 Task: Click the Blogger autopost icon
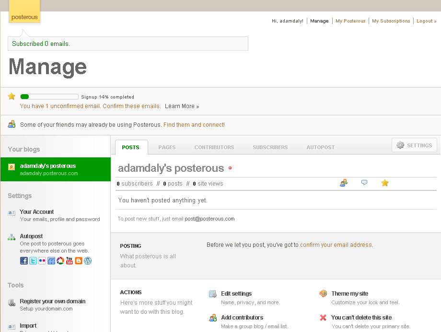click(x=79, y=261)
